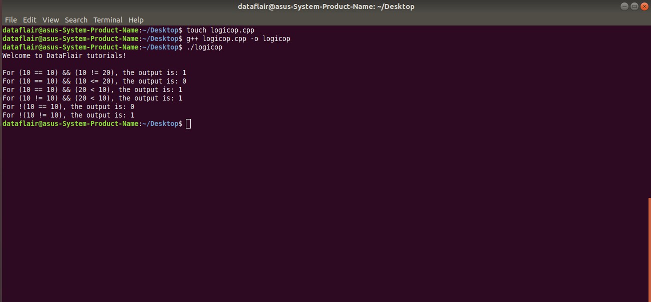Click the terminal title bar text
The width and height of the screenshot is (651, 302).
click(x=326, y=6)
